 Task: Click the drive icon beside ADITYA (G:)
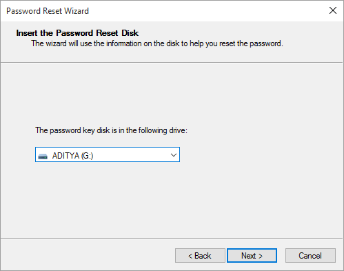click(x=43, y=156)
